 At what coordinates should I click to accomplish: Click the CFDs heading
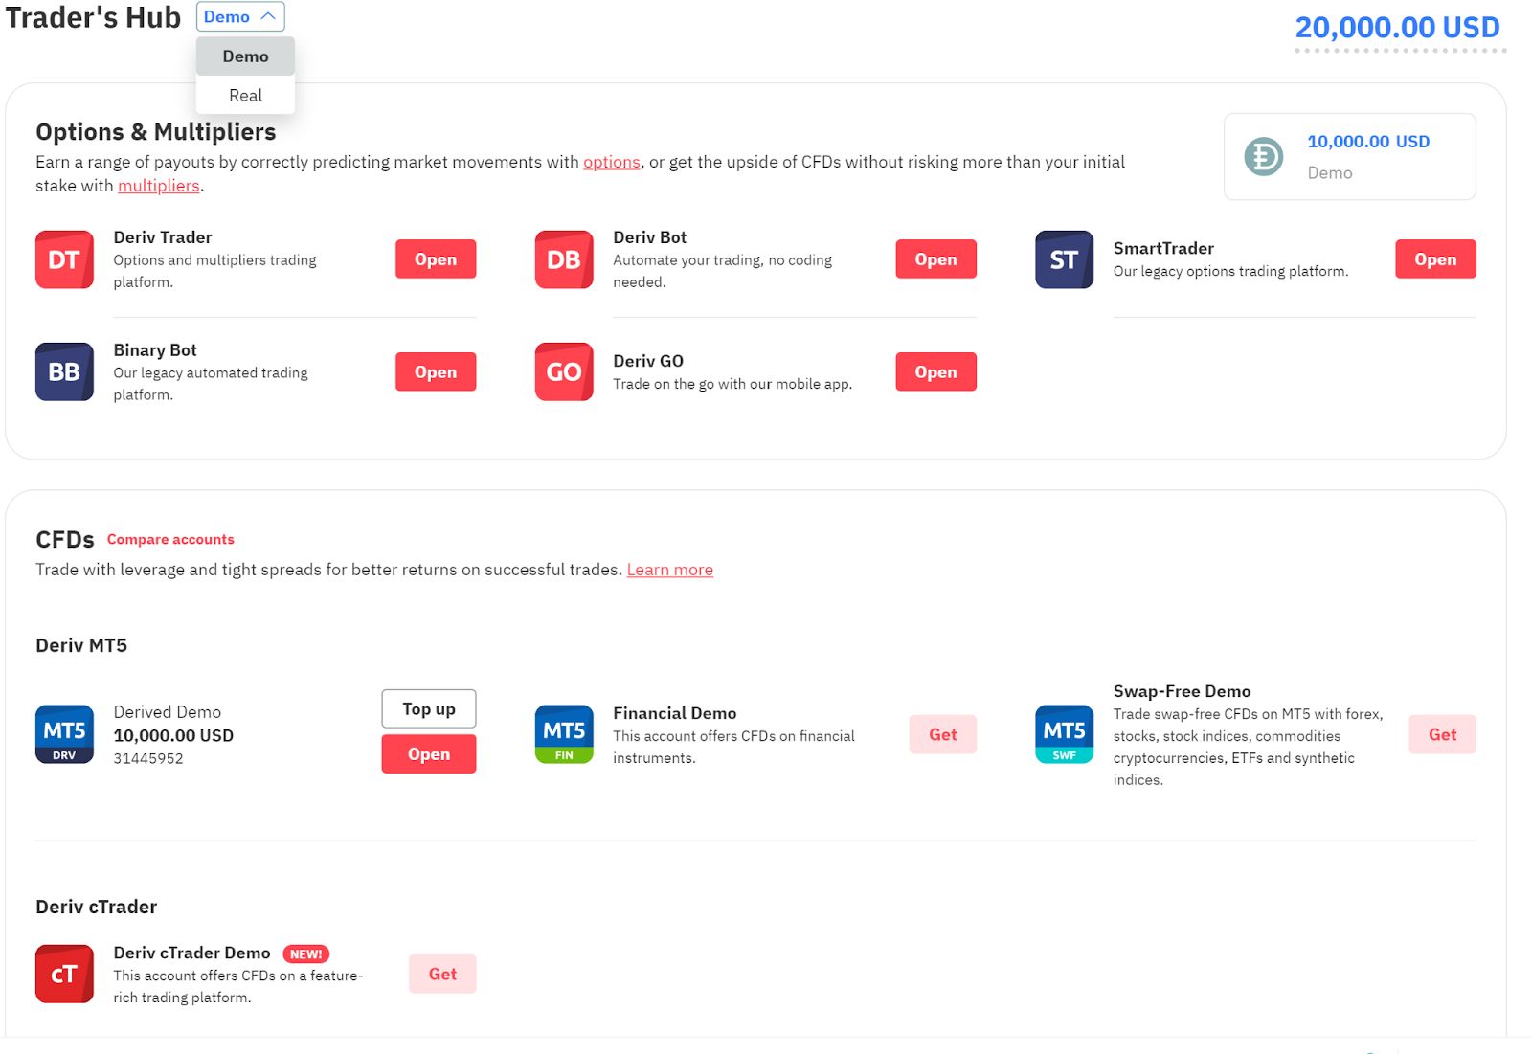65,540
